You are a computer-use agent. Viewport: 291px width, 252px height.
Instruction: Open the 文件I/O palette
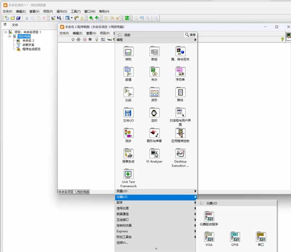point(128,113)
